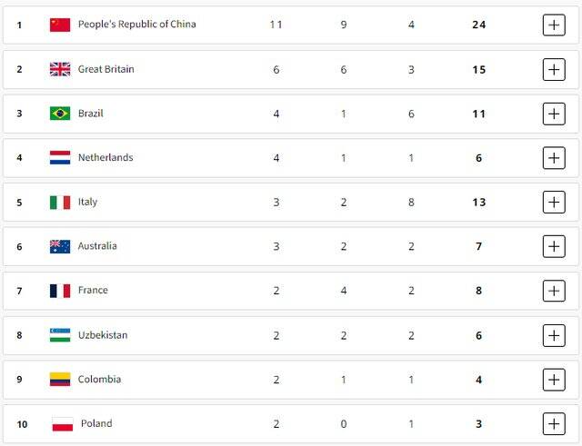Expand Great Britain medal details
The height and width of the screenshot is (446, 582).
(x=553, y=69)
